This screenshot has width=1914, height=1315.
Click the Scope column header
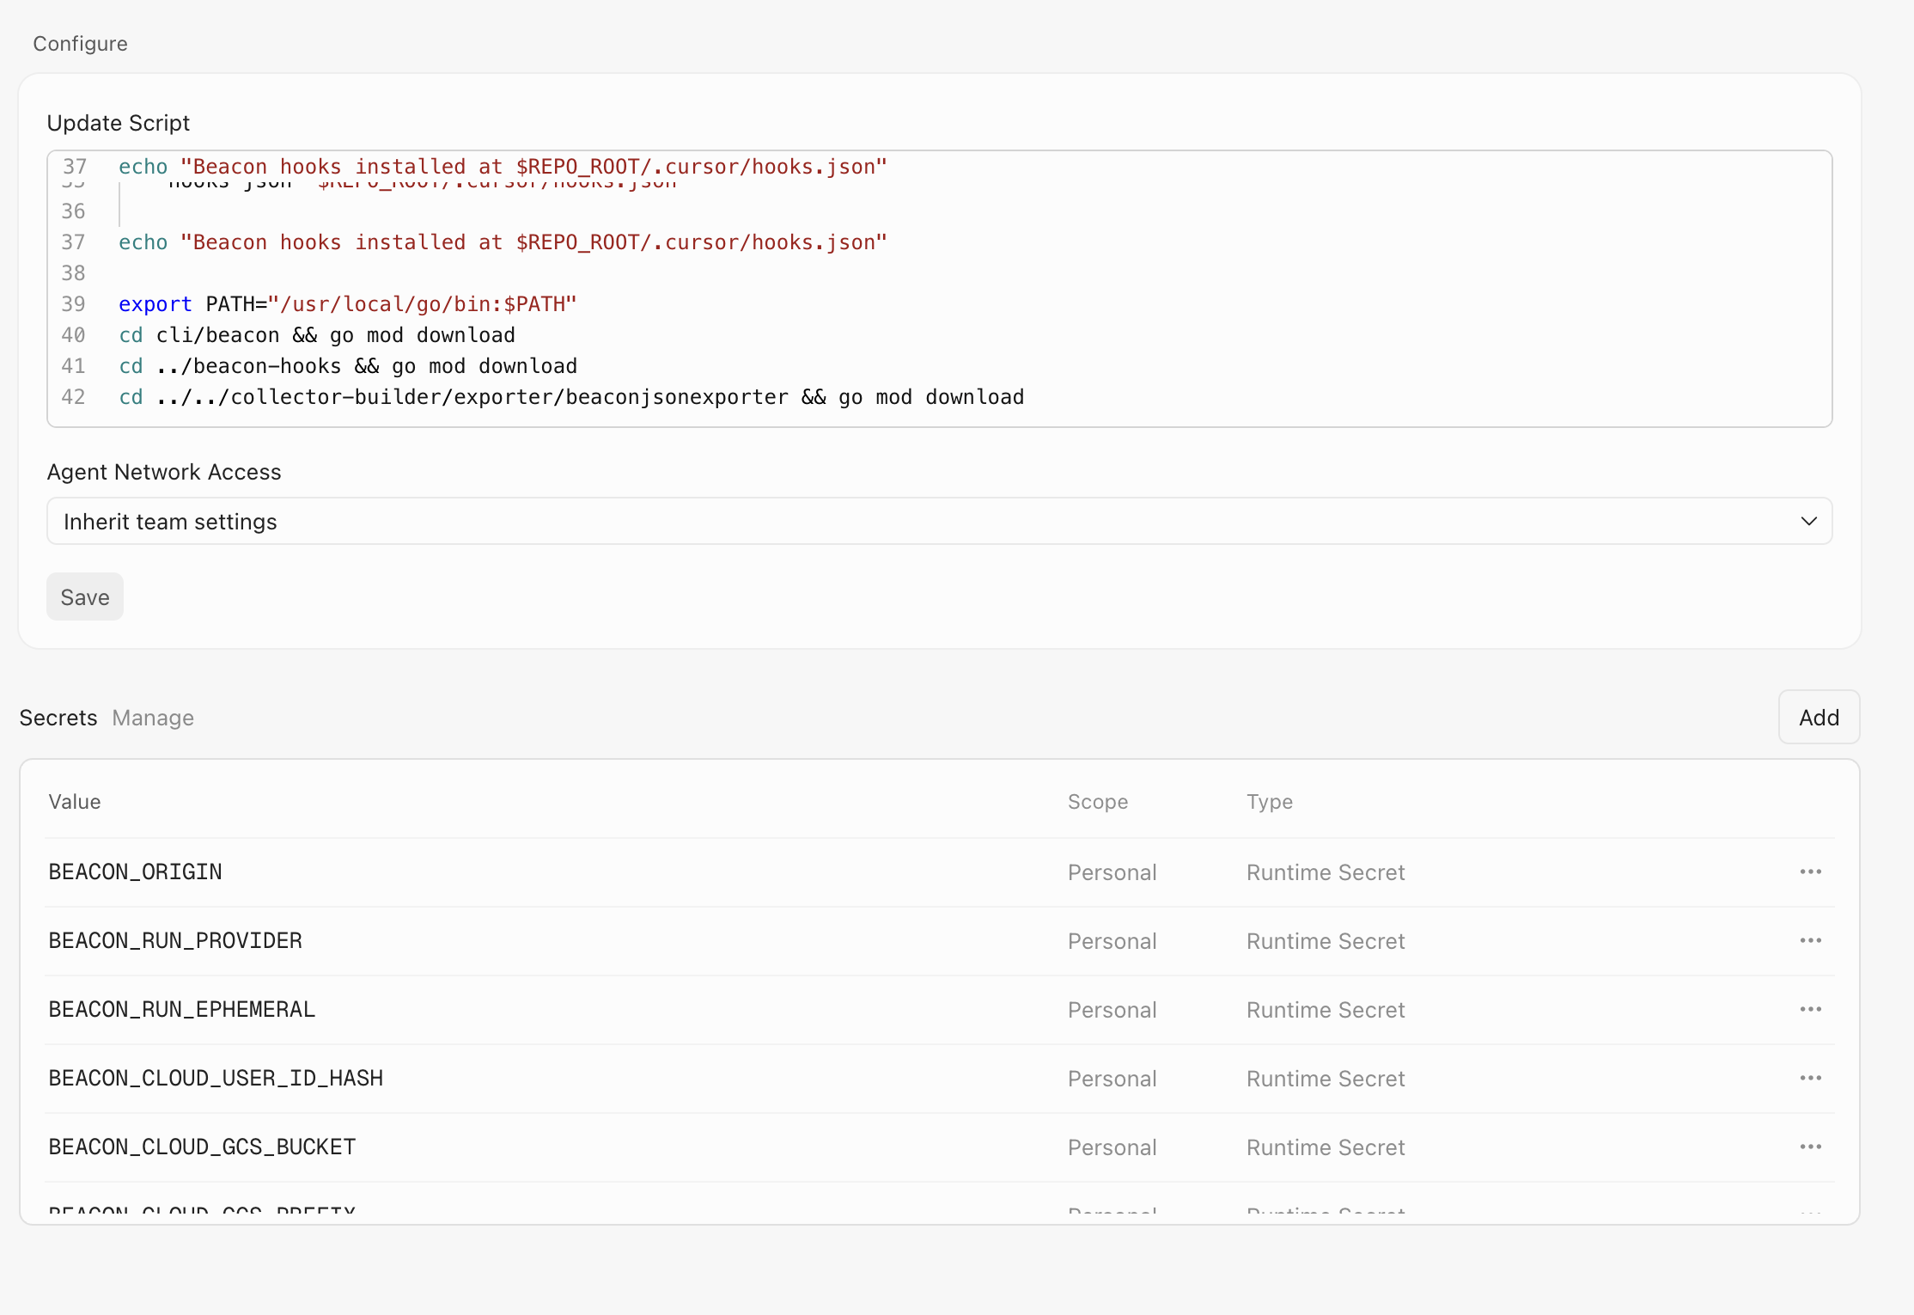click(1098, 802)
